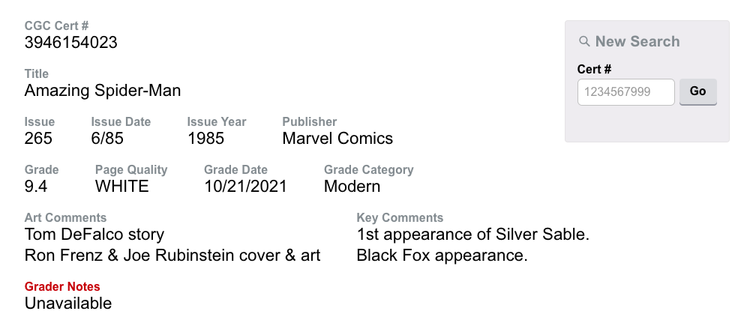Click the Ron Frenz cover art line
The height and width of the screenshot is (335, 753).
pyautogui.click(x=172, y=256)
